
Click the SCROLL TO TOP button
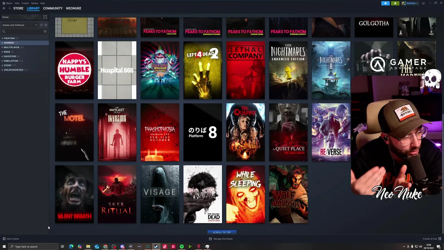coord(222,232)
